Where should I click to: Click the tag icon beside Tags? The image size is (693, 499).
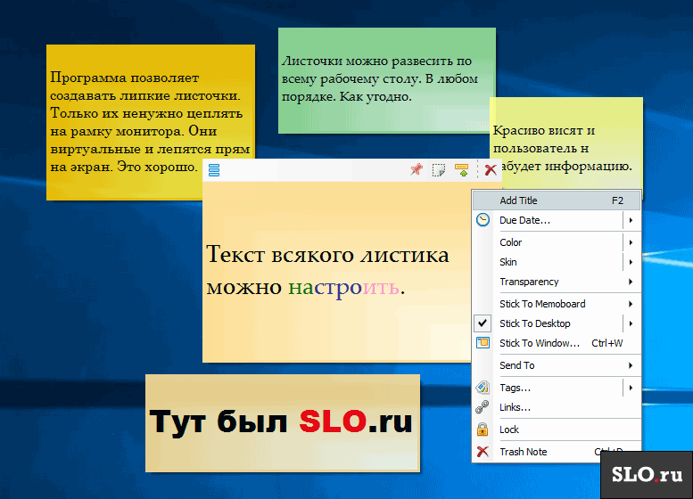coord(483,388)
